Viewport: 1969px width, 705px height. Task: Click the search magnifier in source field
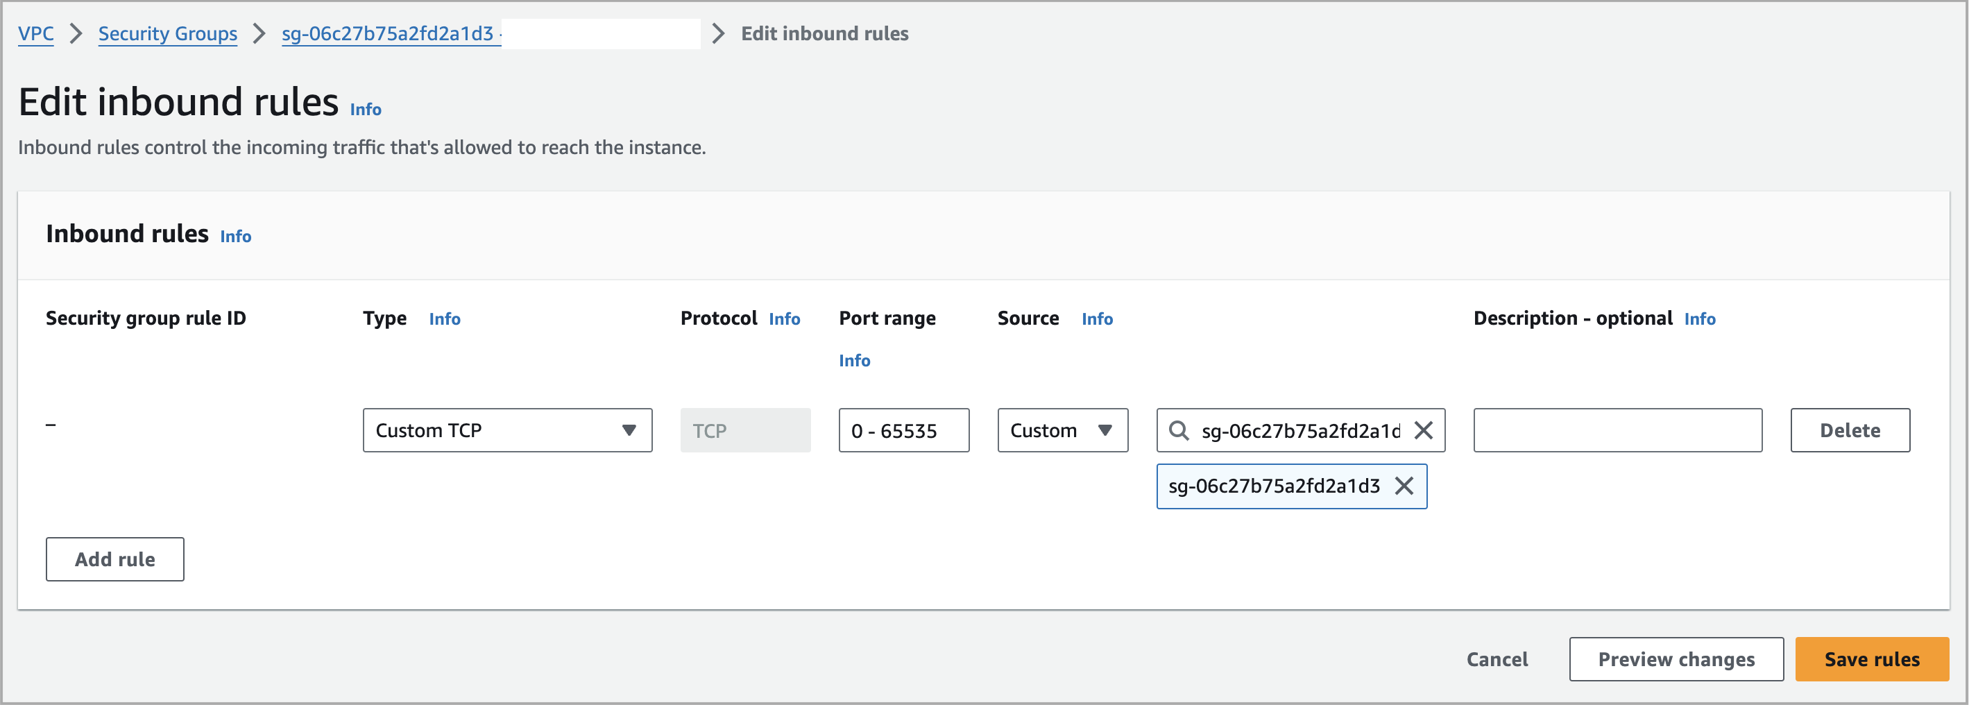pos(1179,430)
